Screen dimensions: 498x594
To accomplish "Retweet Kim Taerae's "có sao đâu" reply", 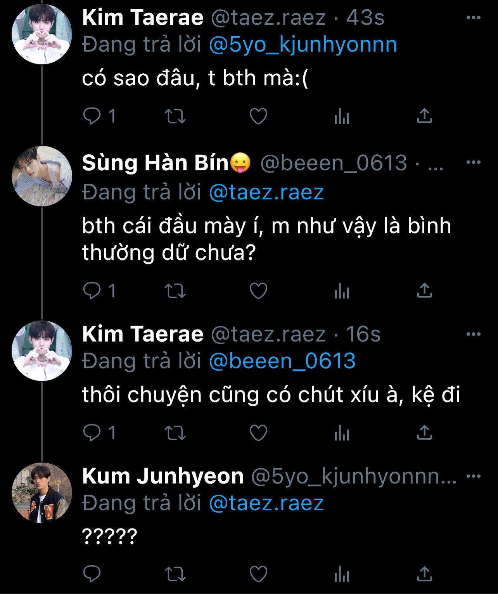I will point(175,116).
